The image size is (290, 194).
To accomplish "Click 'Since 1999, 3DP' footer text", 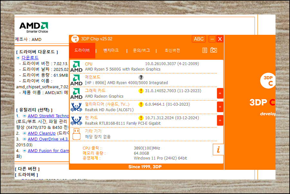I will coord(145,167).
